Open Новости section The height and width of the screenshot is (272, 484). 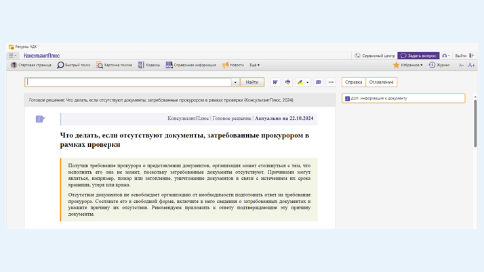pos(233,65)
